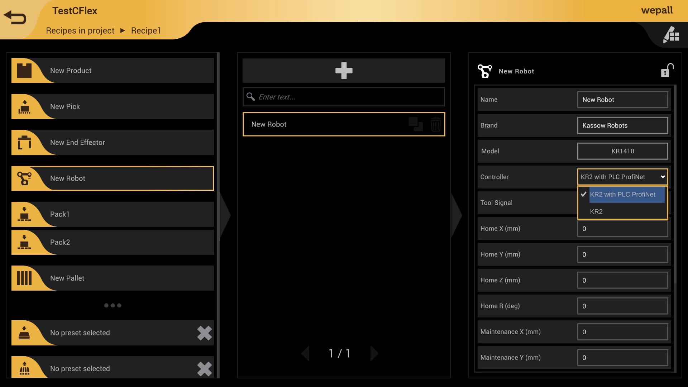
Task: Clear the second No preset selected entry
Action: coord(204,369)
